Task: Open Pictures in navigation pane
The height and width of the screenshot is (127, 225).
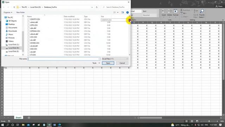Action: [x=11, y=38]
